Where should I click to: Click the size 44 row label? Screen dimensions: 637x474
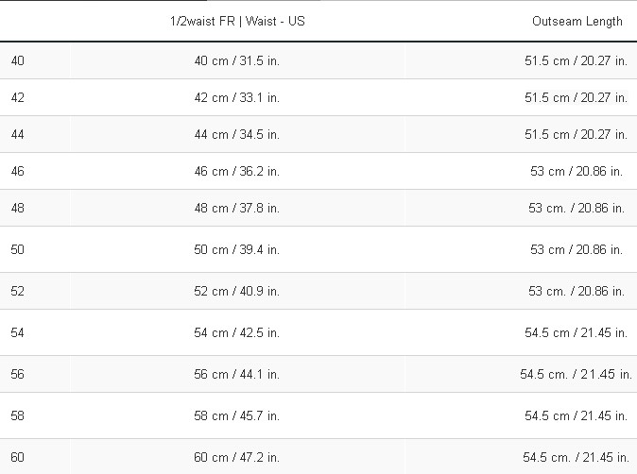click(17, 134)
